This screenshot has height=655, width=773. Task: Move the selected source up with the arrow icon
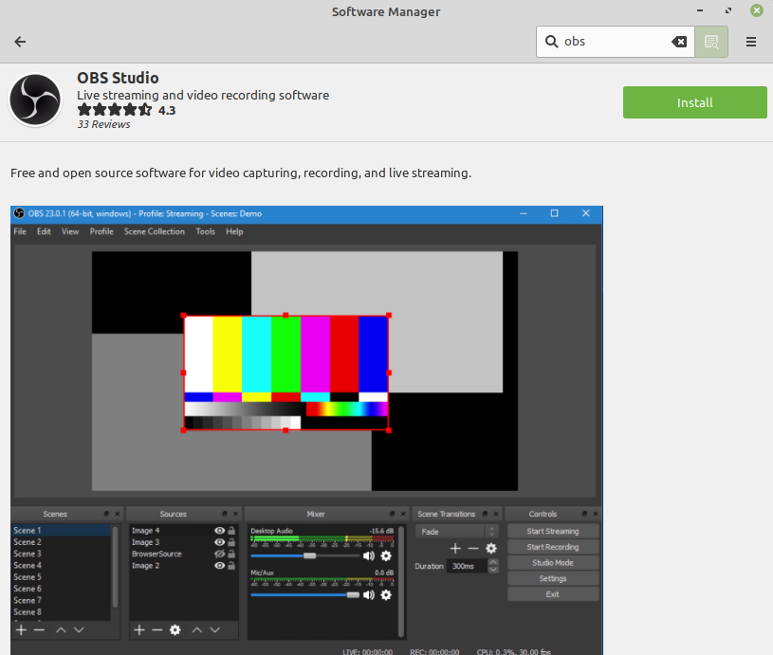tap(195, 629)
